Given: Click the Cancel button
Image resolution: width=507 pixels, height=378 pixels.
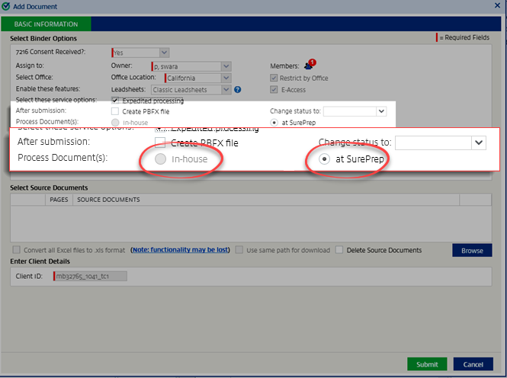Looking at the screenshot, I should pos(473,364).
